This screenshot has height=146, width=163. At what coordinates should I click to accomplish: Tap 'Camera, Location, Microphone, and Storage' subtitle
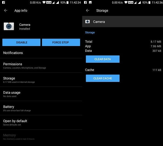coord(24,68)
